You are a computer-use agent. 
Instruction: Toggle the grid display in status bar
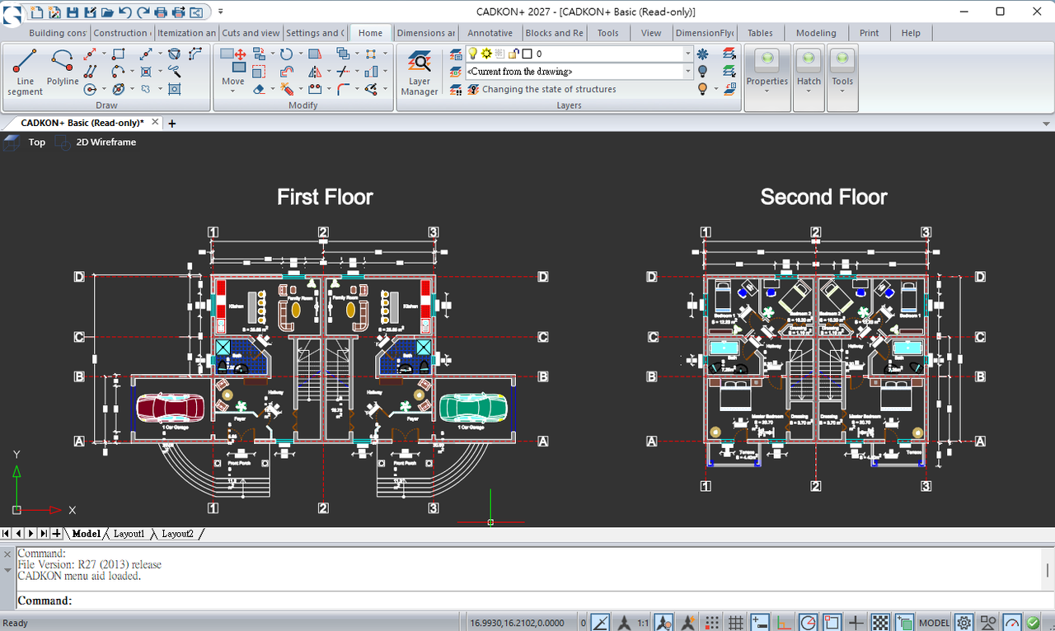click(x=735, y=622)
